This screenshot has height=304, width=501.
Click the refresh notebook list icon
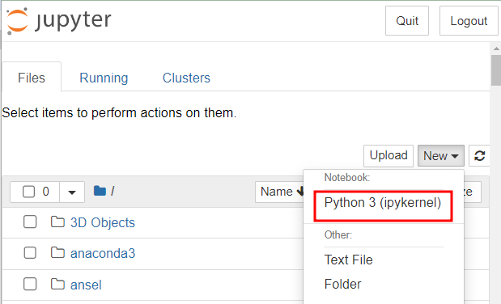(479, 156)
